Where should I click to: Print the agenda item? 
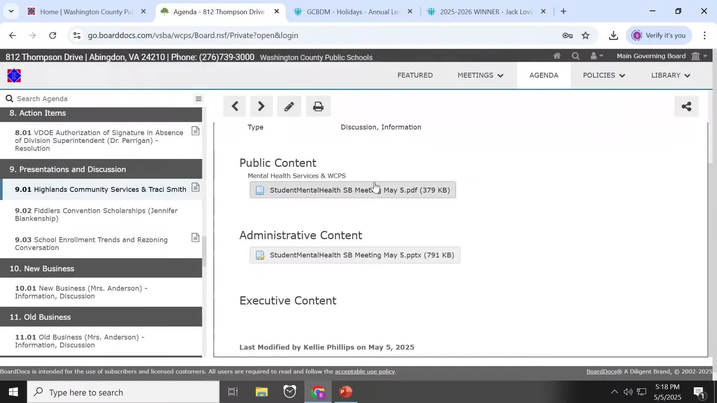[318, 107]
